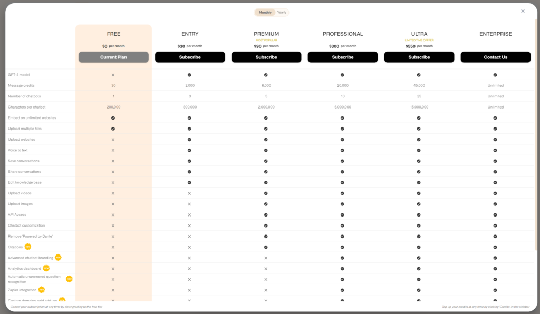Click the NEW badge beside Citations
This screenshot has height=314, width=540.
pyautogui.click(x=28, y=247)
